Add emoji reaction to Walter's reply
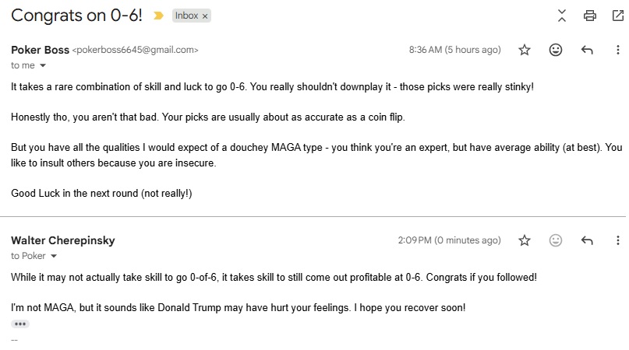Image resolution: width=629 pixels, height=350 pixels. pyautogui.click(x=556, y=240)
